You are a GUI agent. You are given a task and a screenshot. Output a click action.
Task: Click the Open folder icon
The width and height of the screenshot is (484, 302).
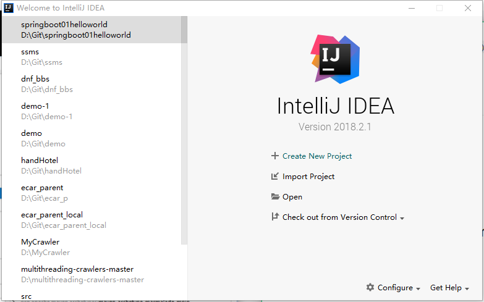click(x=275, y=197)
